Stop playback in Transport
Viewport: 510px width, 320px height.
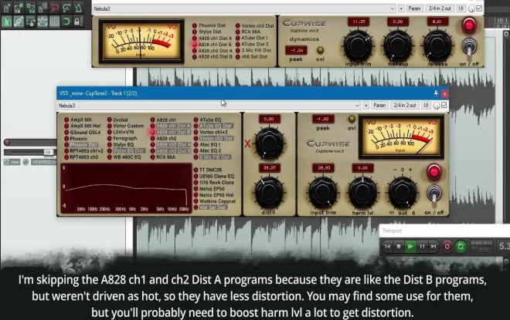tap(399, 247)
